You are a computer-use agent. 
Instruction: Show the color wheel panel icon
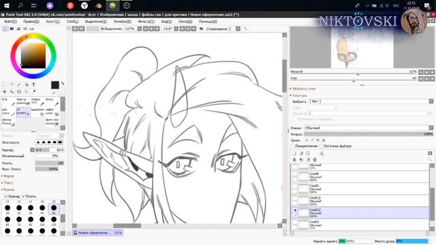[5, 29]
